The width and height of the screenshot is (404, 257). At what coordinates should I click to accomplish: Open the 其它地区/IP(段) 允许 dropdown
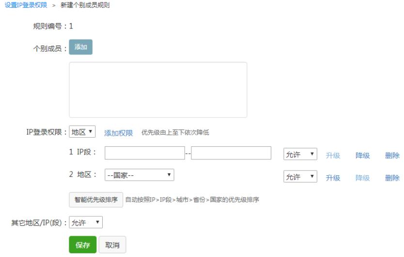click(86, 222)
